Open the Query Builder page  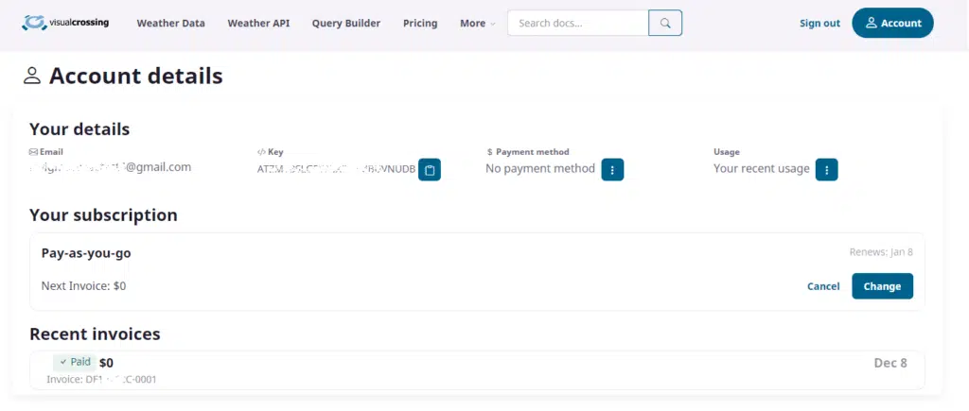tap(345, 24)
